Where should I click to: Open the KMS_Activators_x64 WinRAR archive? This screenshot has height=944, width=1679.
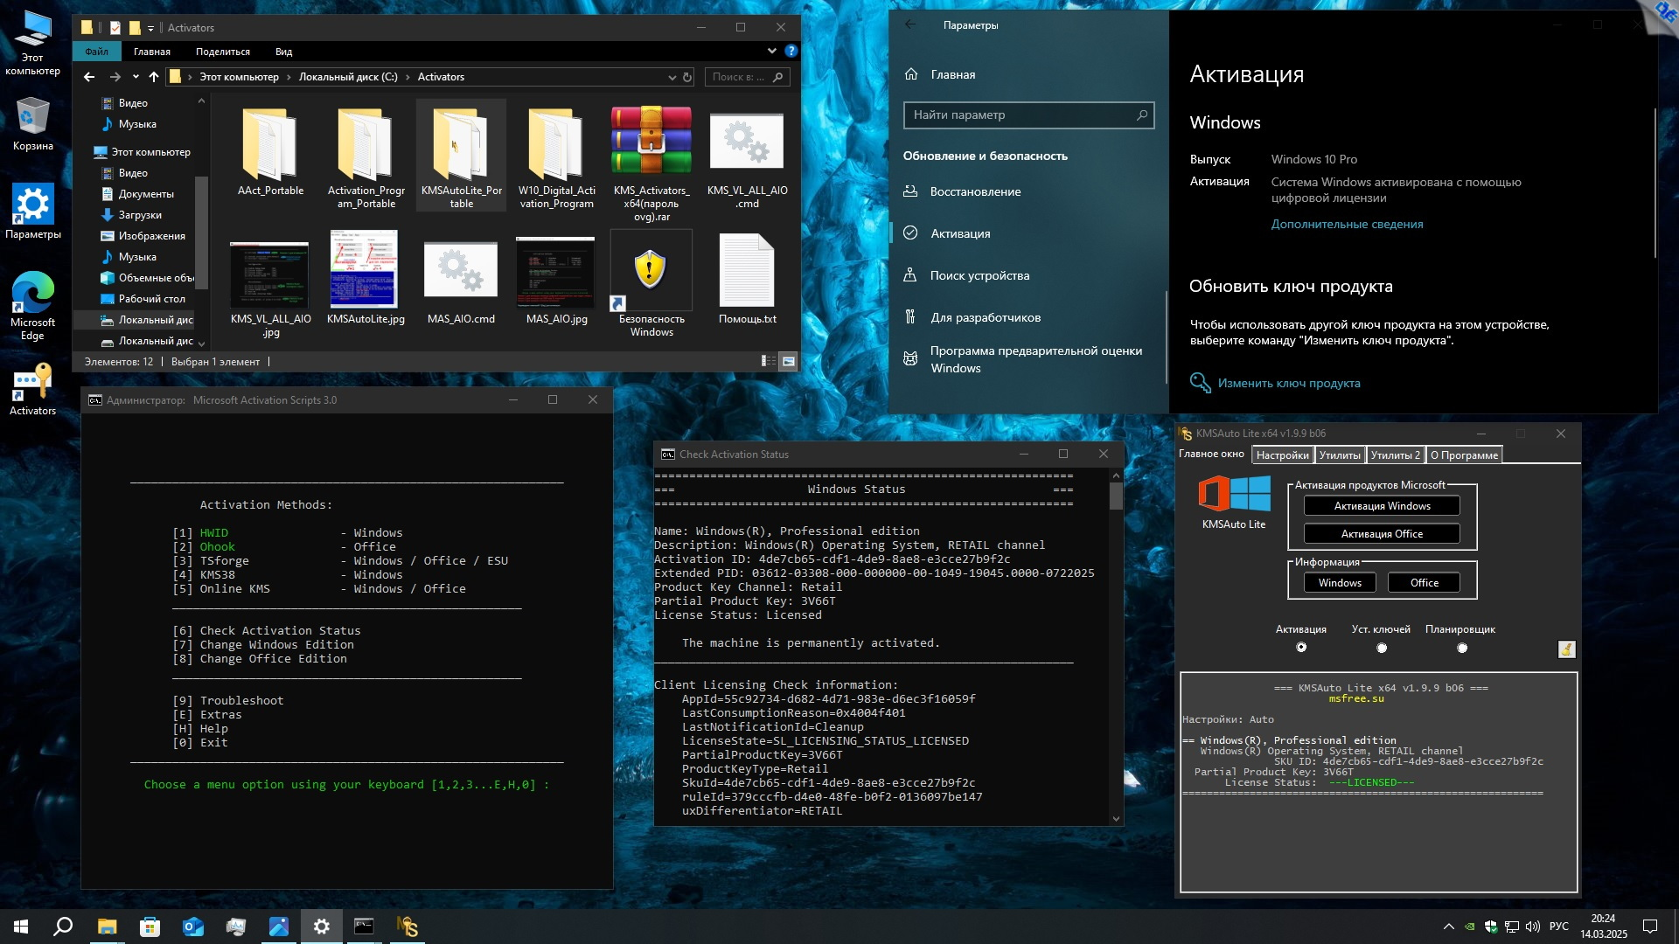(x=651, y=140)
